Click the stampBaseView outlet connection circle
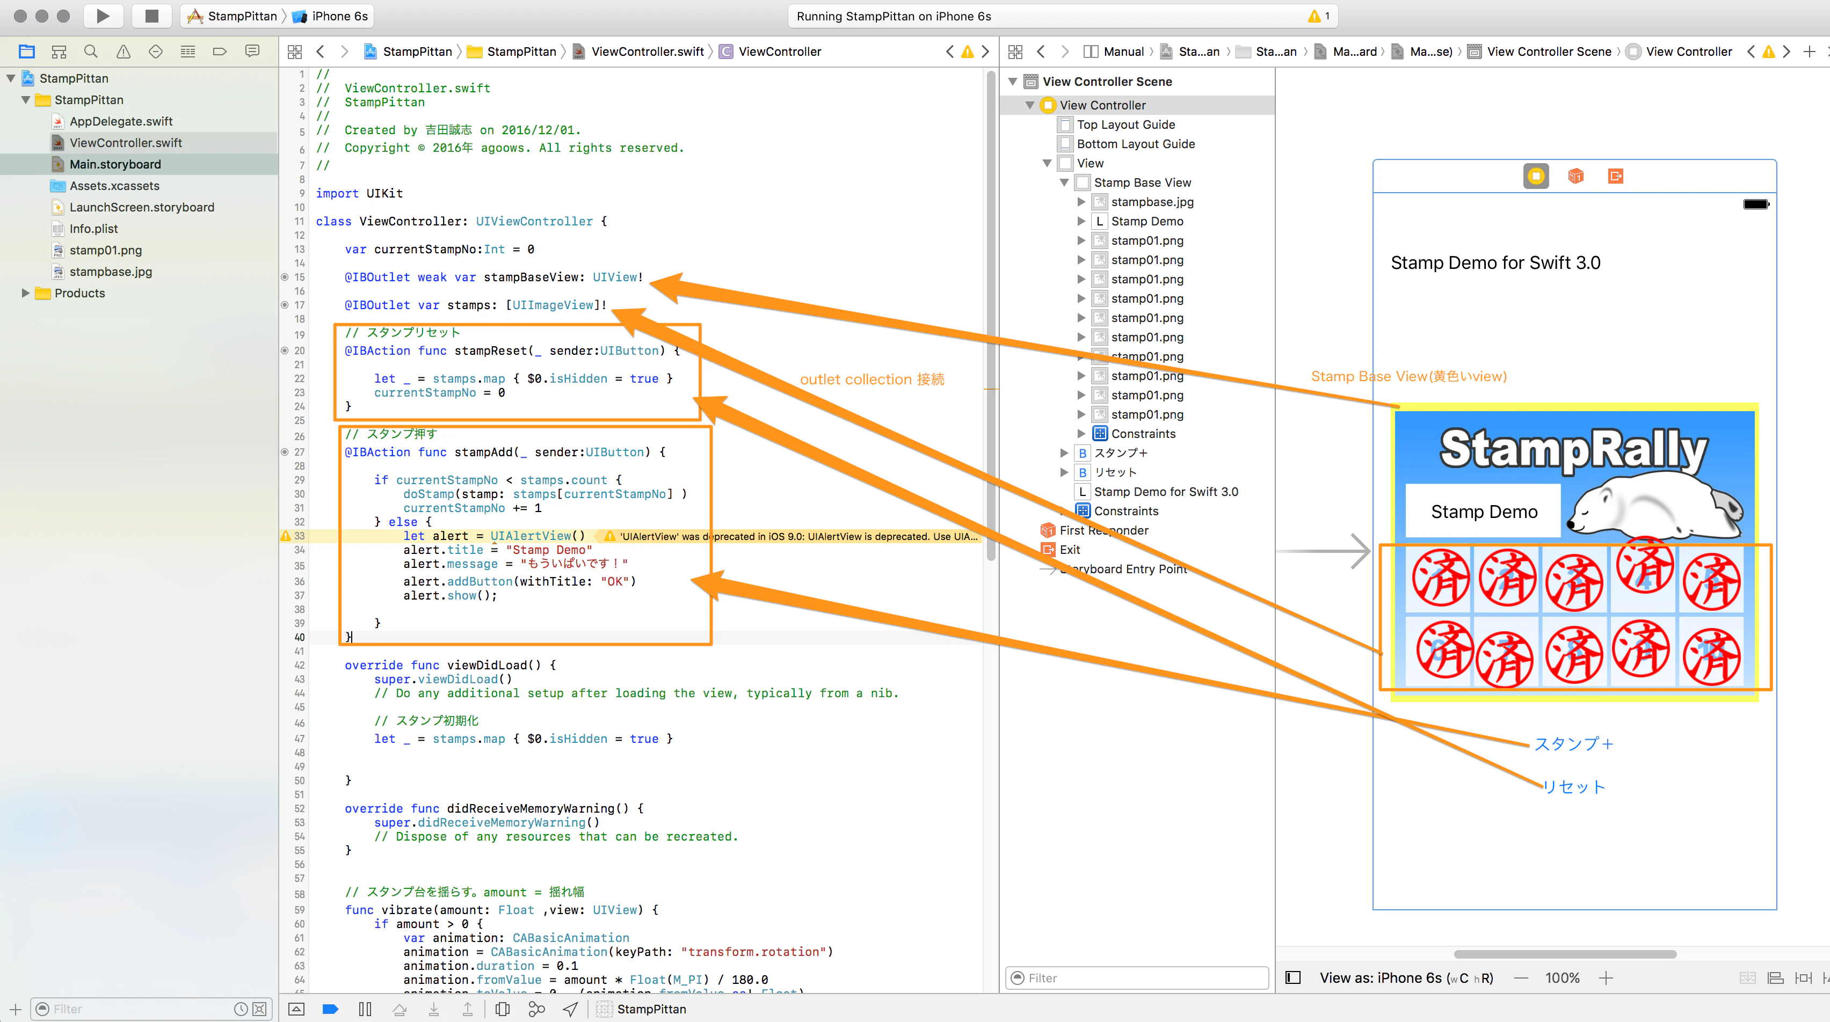This screenshot has height=1022, width=1830. pyautogui.click(x=285, y=277)
